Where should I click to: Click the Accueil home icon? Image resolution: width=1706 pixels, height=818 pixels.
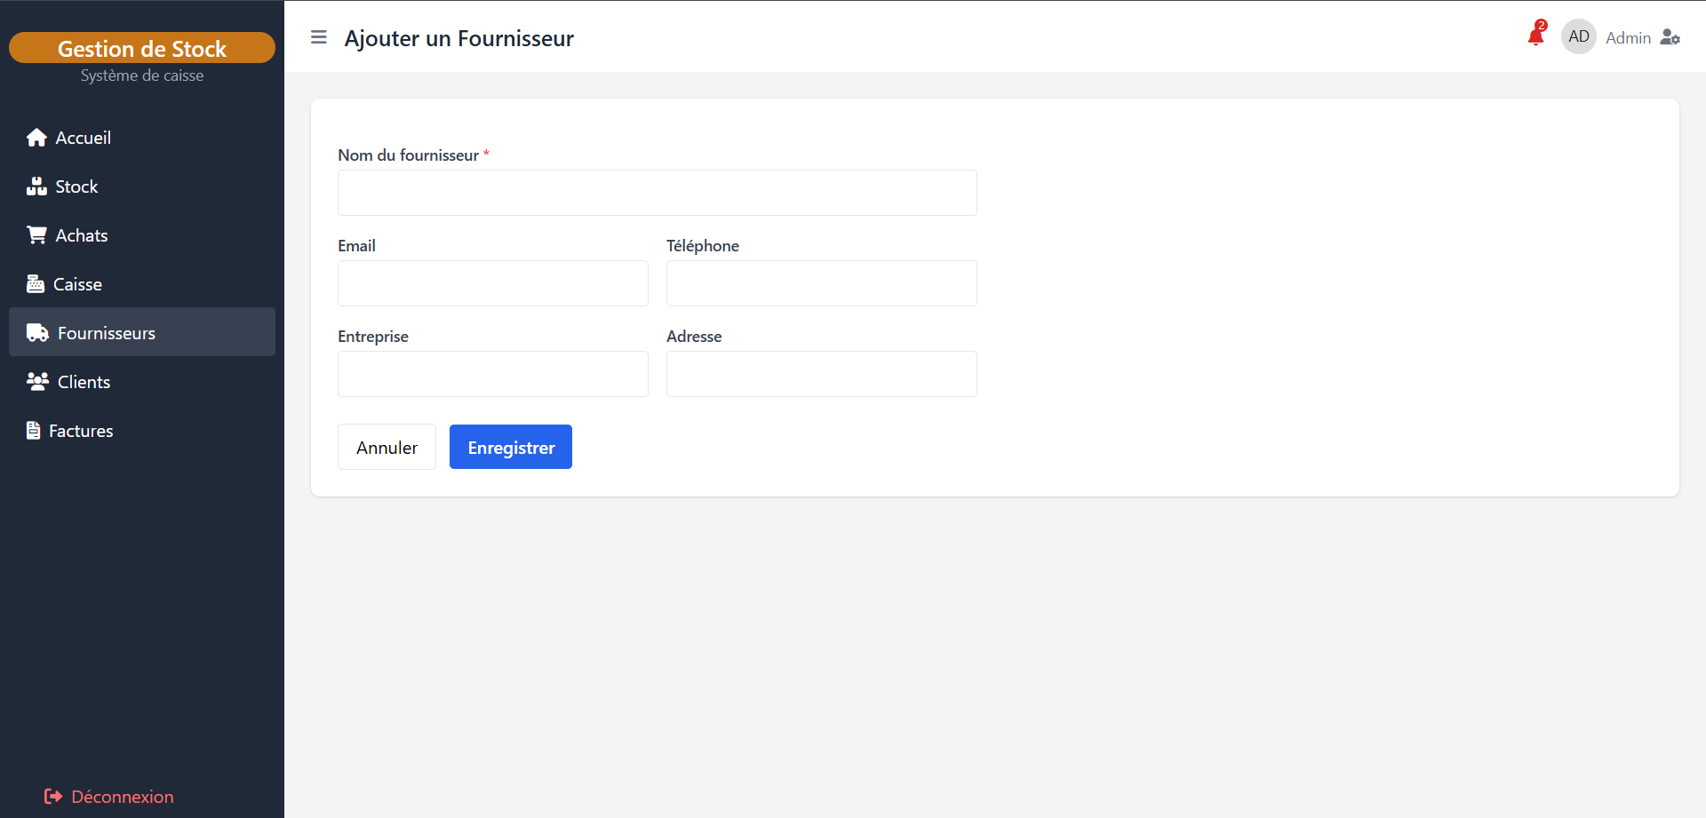36,138
